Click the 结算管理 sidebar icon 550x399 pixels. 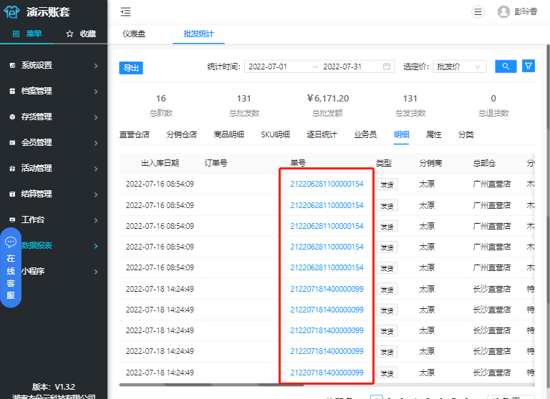click(x=12, y=194)
